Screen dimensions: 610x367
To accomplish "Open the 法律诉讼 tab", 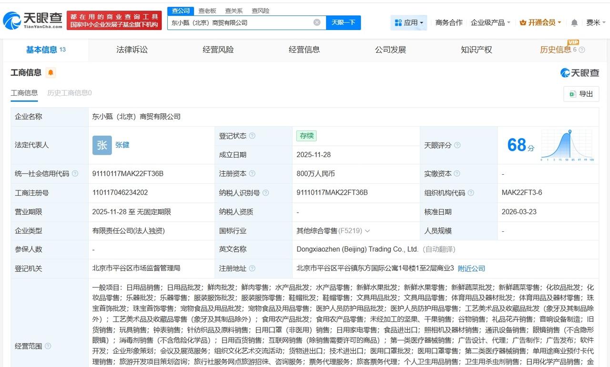I will pyautogui.click(x=132, y=50).
